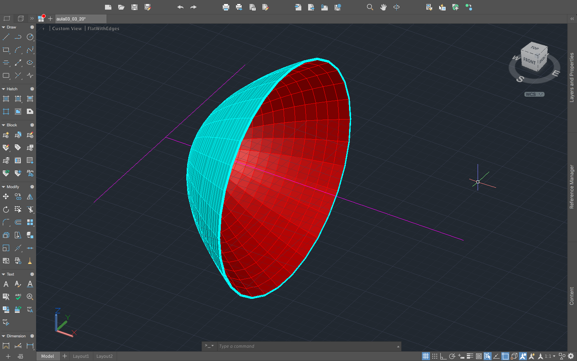
Task: Click the command line input field
Action: point(309,346)
